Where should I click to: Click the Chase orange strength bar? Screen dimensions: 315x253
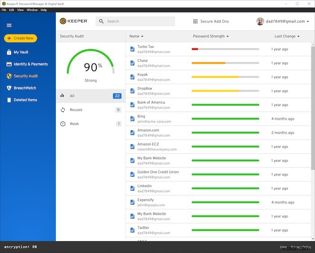point(208,63)
